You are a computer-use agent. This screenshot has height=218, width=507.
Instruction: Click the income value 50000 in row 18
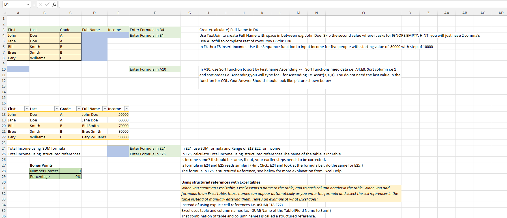(118, 114)
